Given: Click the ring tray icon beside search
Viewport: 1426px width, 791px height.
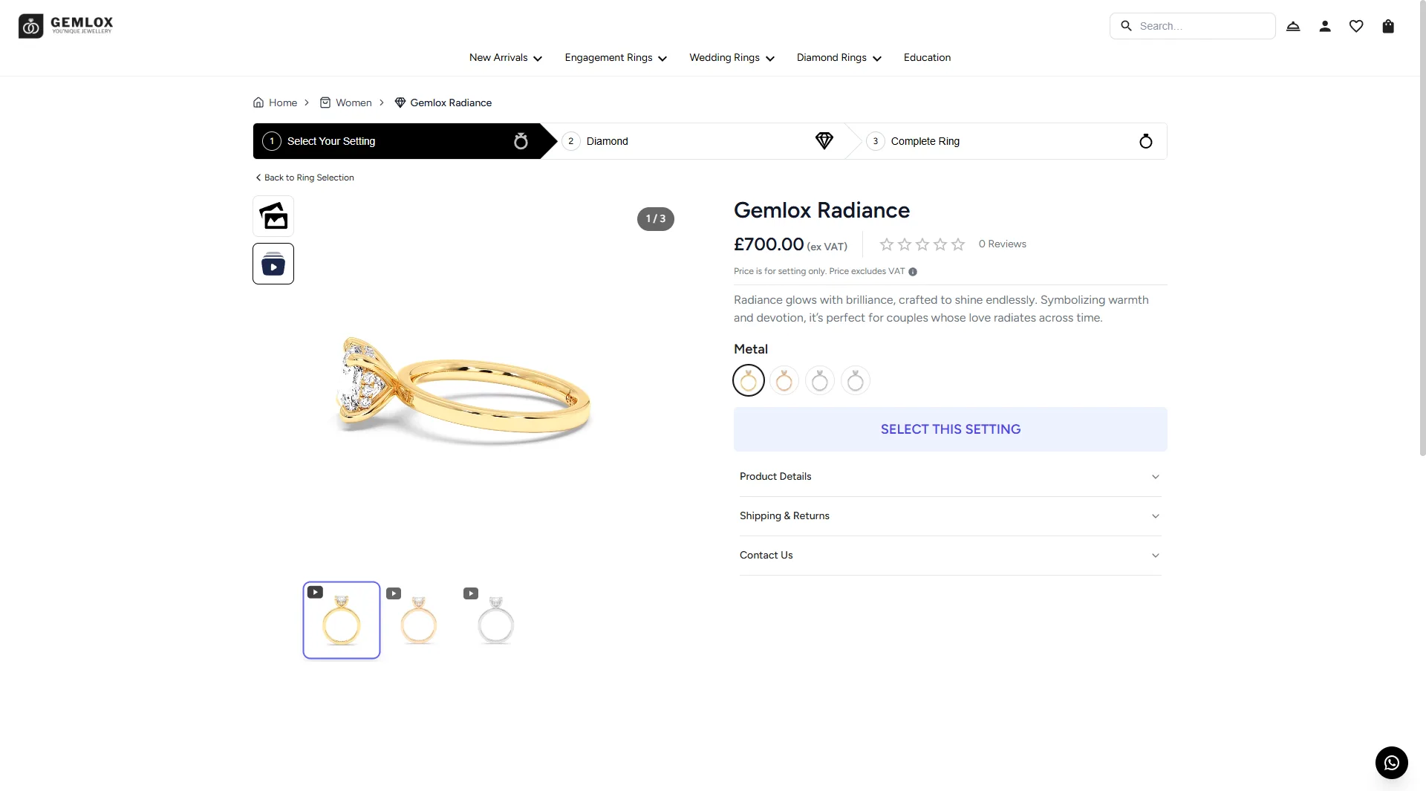Looking at the screenshot, I should [x=1293, y=27].
